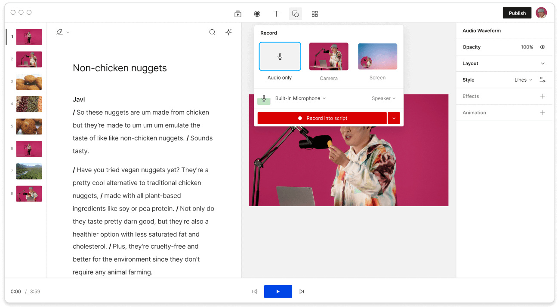Image resolution: width=558 pixels, height=308 pixels.
Task: Click the Publish button
Action: click(517, 12)
